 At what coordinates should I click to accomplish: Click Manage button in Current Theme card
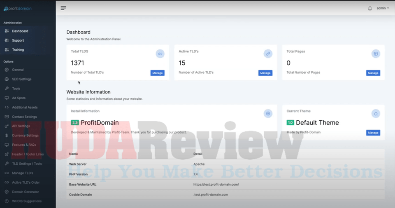point(373,133)
